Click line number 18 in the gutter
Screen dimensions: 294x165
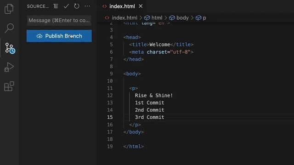click(110, 139)
